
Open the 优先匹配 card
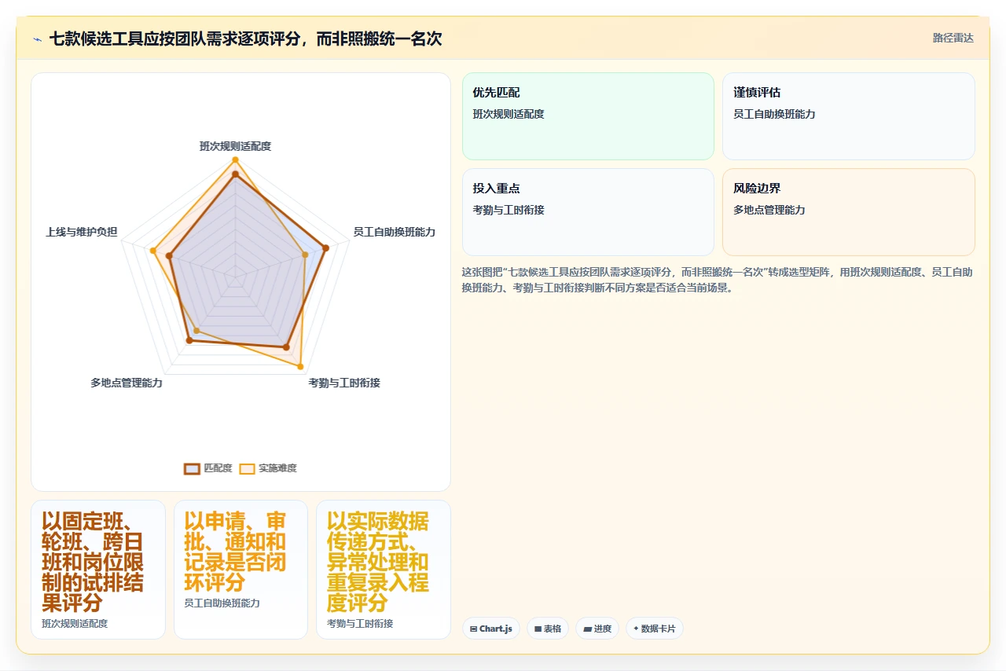(588, 116)
